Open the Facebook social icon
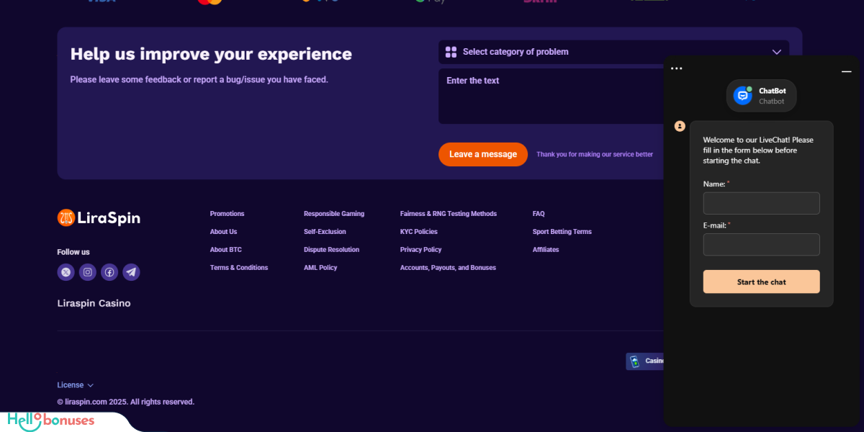 coord(109,272)
